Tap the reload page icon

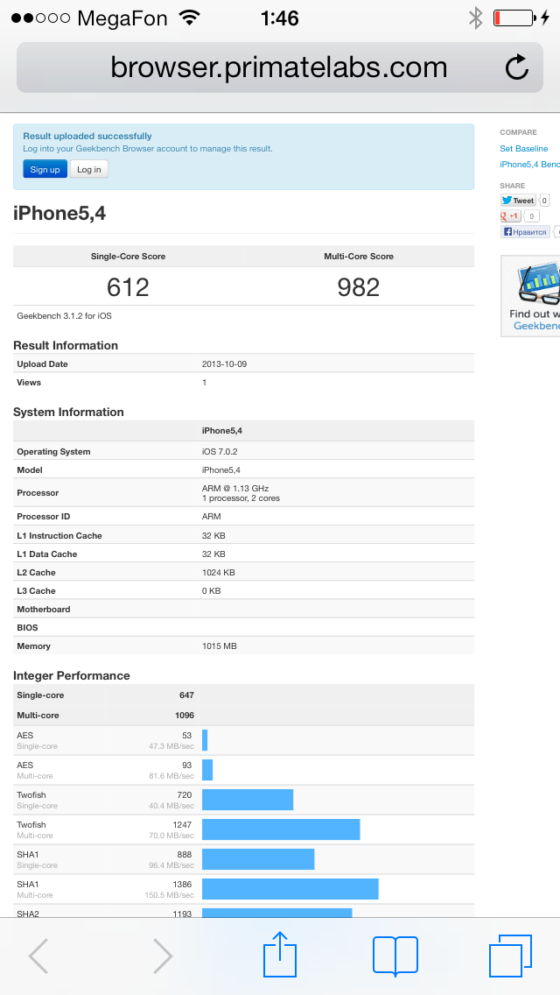(x=517, y=67)
